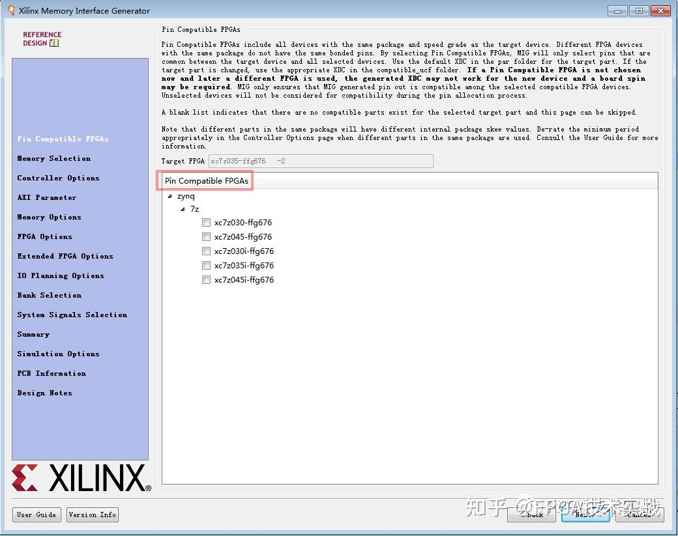Screen dimensions: 678x536
Task: Collapse the 7z family branch
Action: tap(182, 208)
